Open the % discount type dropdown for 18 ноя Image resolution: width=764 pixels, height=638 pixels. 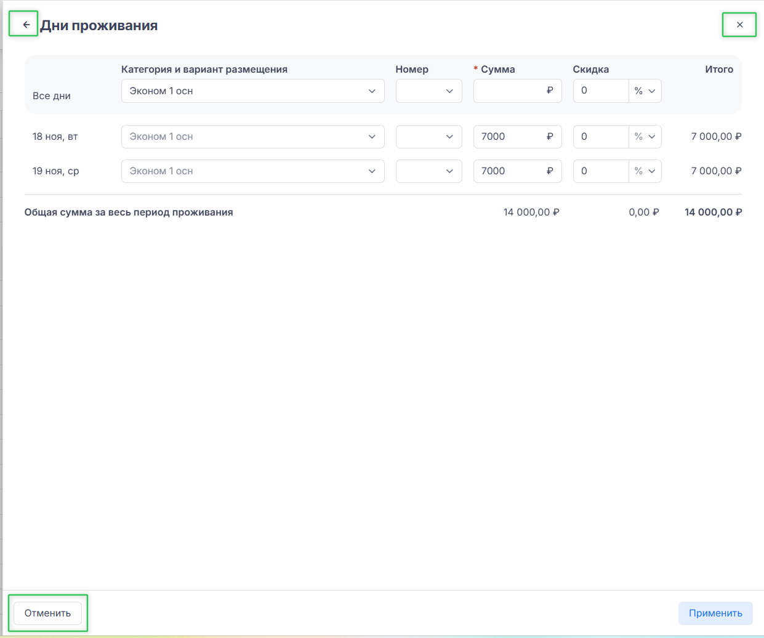tap(645, 137)
